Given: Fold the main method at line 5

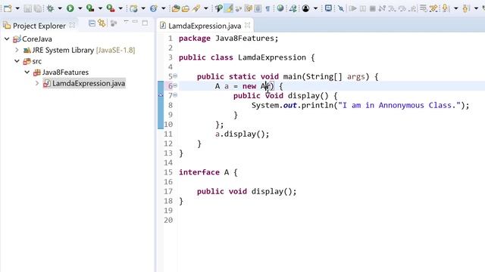Looking at the screenshot, I should click(x=175, y=76).
